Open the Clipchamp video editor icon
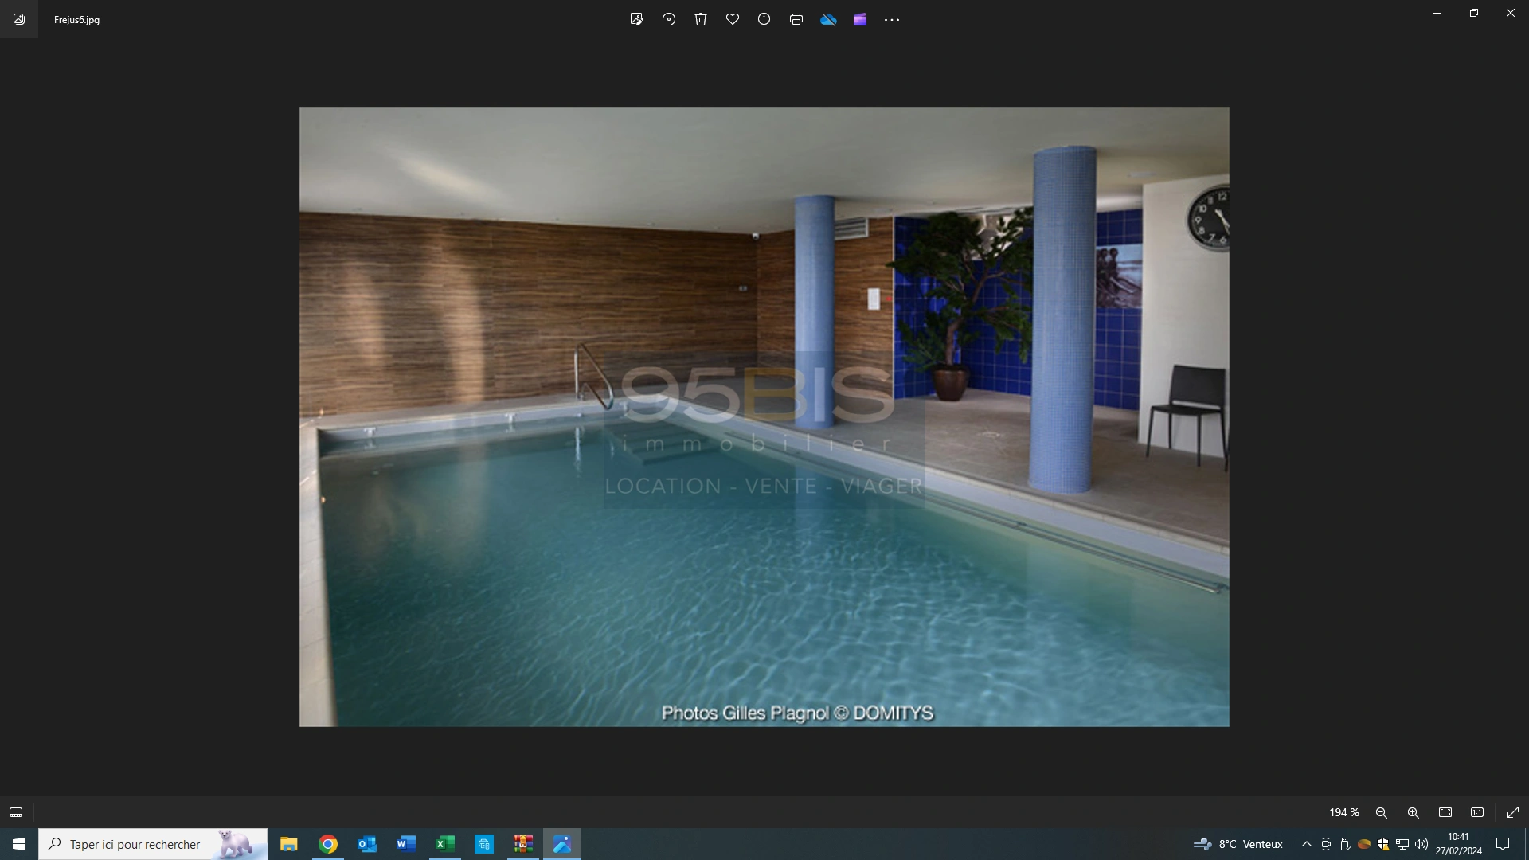This screenshot has height=860, width=1529. pyautogui.click(x=860, y=19)
